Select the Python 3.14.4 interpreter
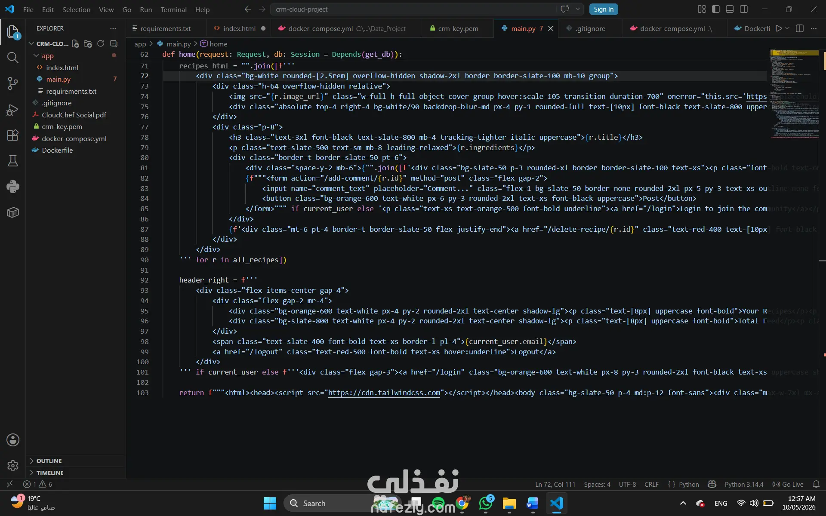The image size is (826, 516). pyautogui.click(x=744, y=484)
